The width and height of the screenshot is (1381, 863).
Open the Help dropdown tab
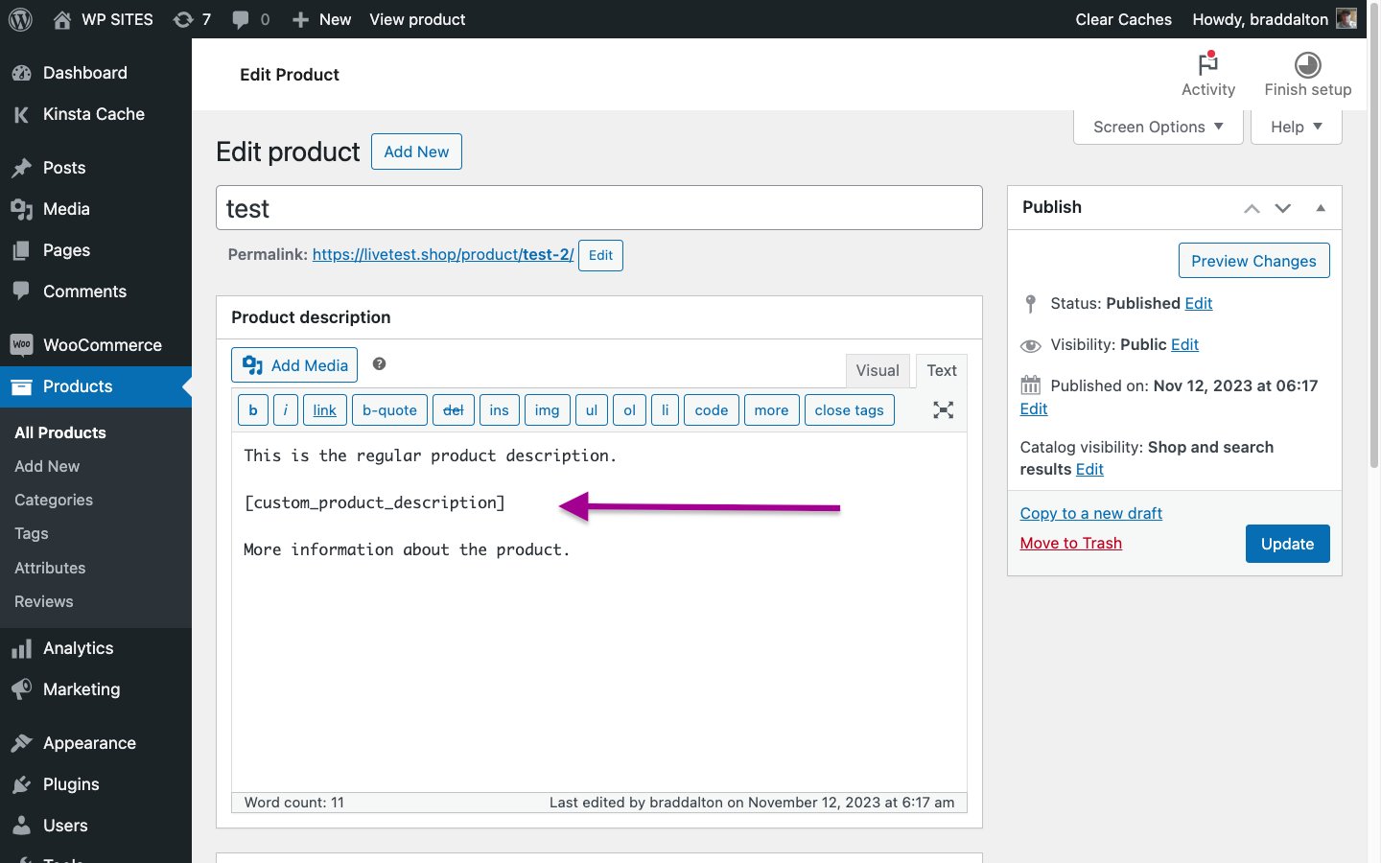1296,127
